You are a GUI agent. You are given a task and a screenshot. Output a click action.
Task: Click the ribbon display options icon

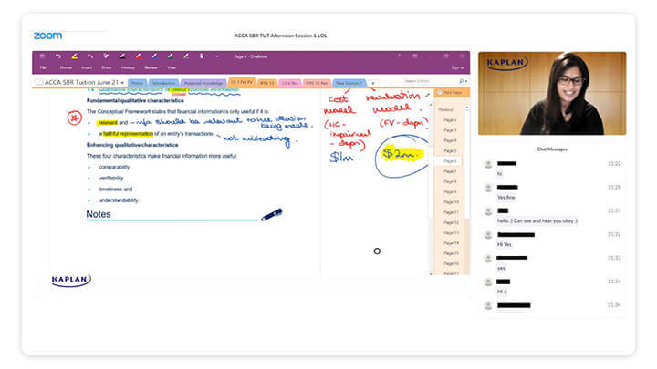(x=414, y=56)
